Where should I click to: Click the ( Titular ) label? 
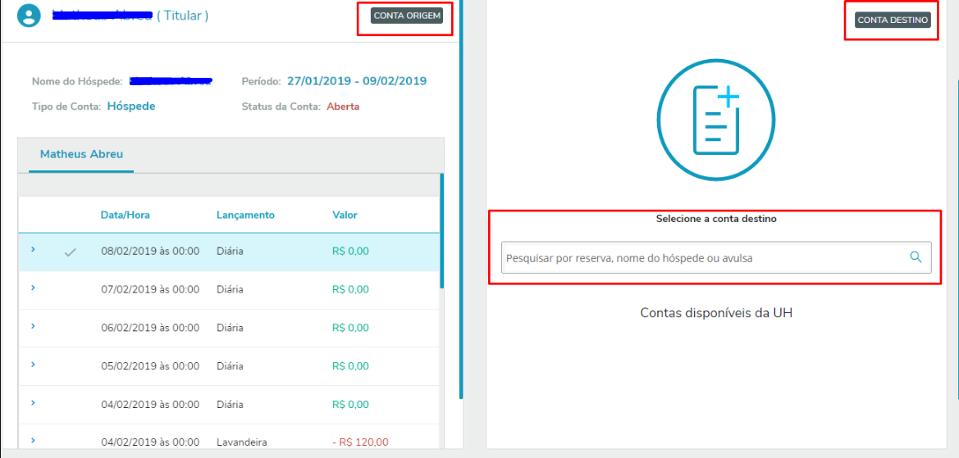point(183,16)
